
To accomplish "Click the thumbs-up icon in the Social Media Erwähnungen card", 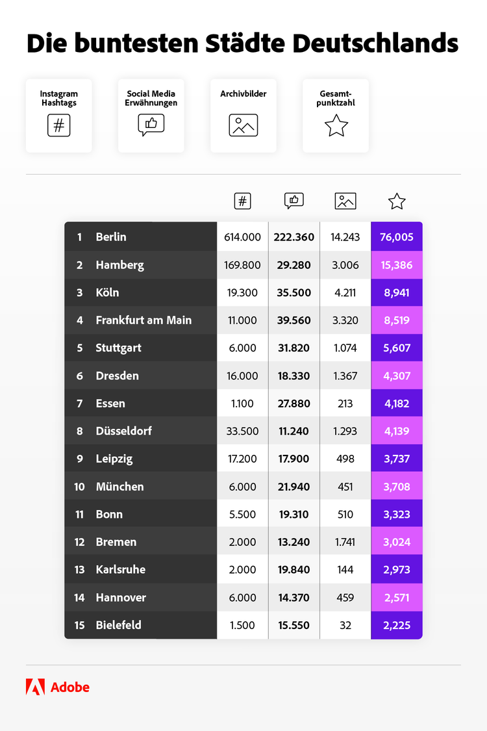I will coord(151,125).
